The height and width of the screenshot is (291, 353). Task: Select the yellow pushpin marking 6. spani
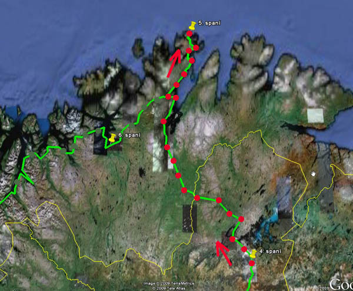click(x=111, y=138)
